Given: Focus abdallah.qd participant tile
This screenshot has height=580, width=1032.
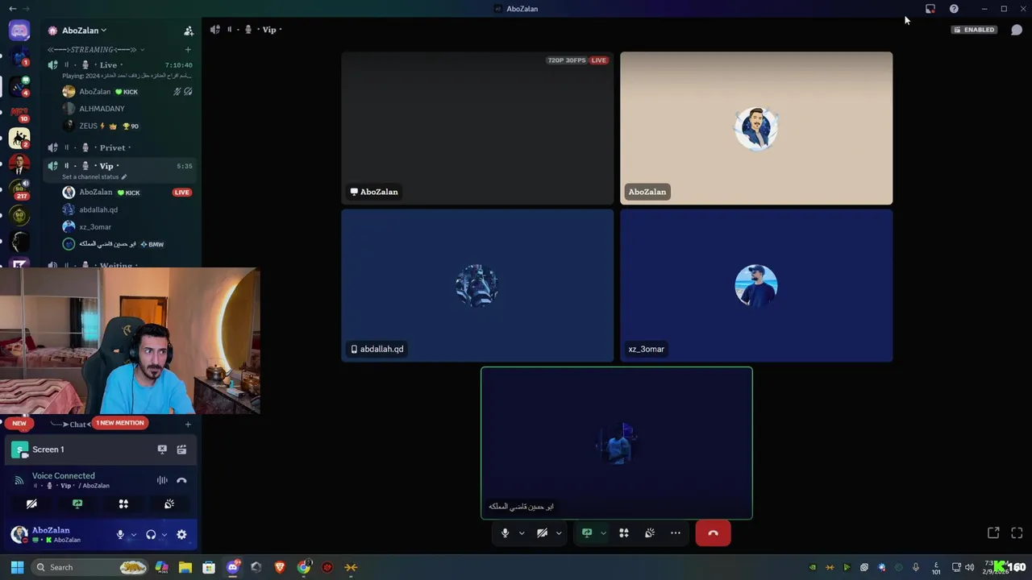Looking at the screenshot, I should (477, 285).
